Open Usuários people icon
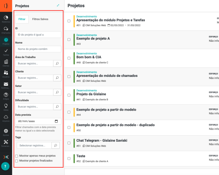The width and height of the screenshot is (219, 175). point(6,74)
